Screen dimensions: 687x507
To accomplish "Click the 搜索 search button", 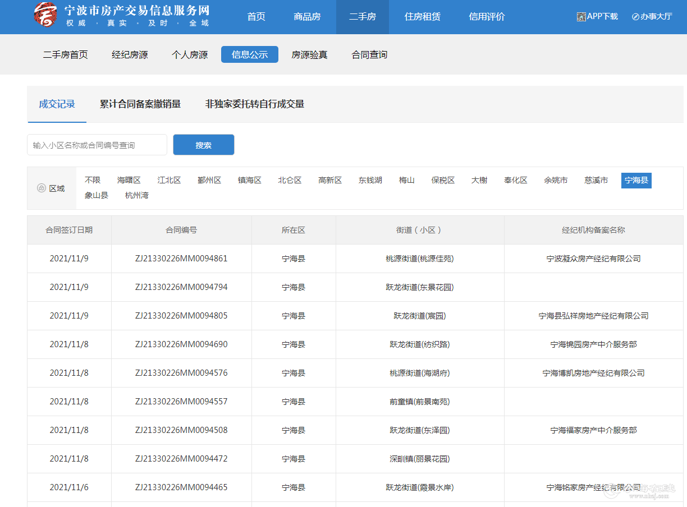I will pos(204,145).
